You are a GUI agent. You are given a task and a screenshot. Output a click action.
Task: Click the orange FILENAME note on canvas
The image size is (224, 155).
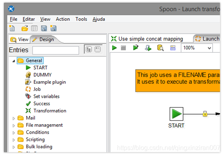point(178,80)
